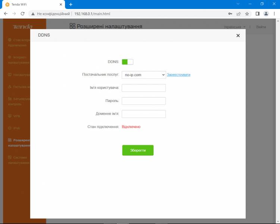The image size is (280, 224).
Task: Open the Гостьова мережа sidebar item
Action: point(19,87)
